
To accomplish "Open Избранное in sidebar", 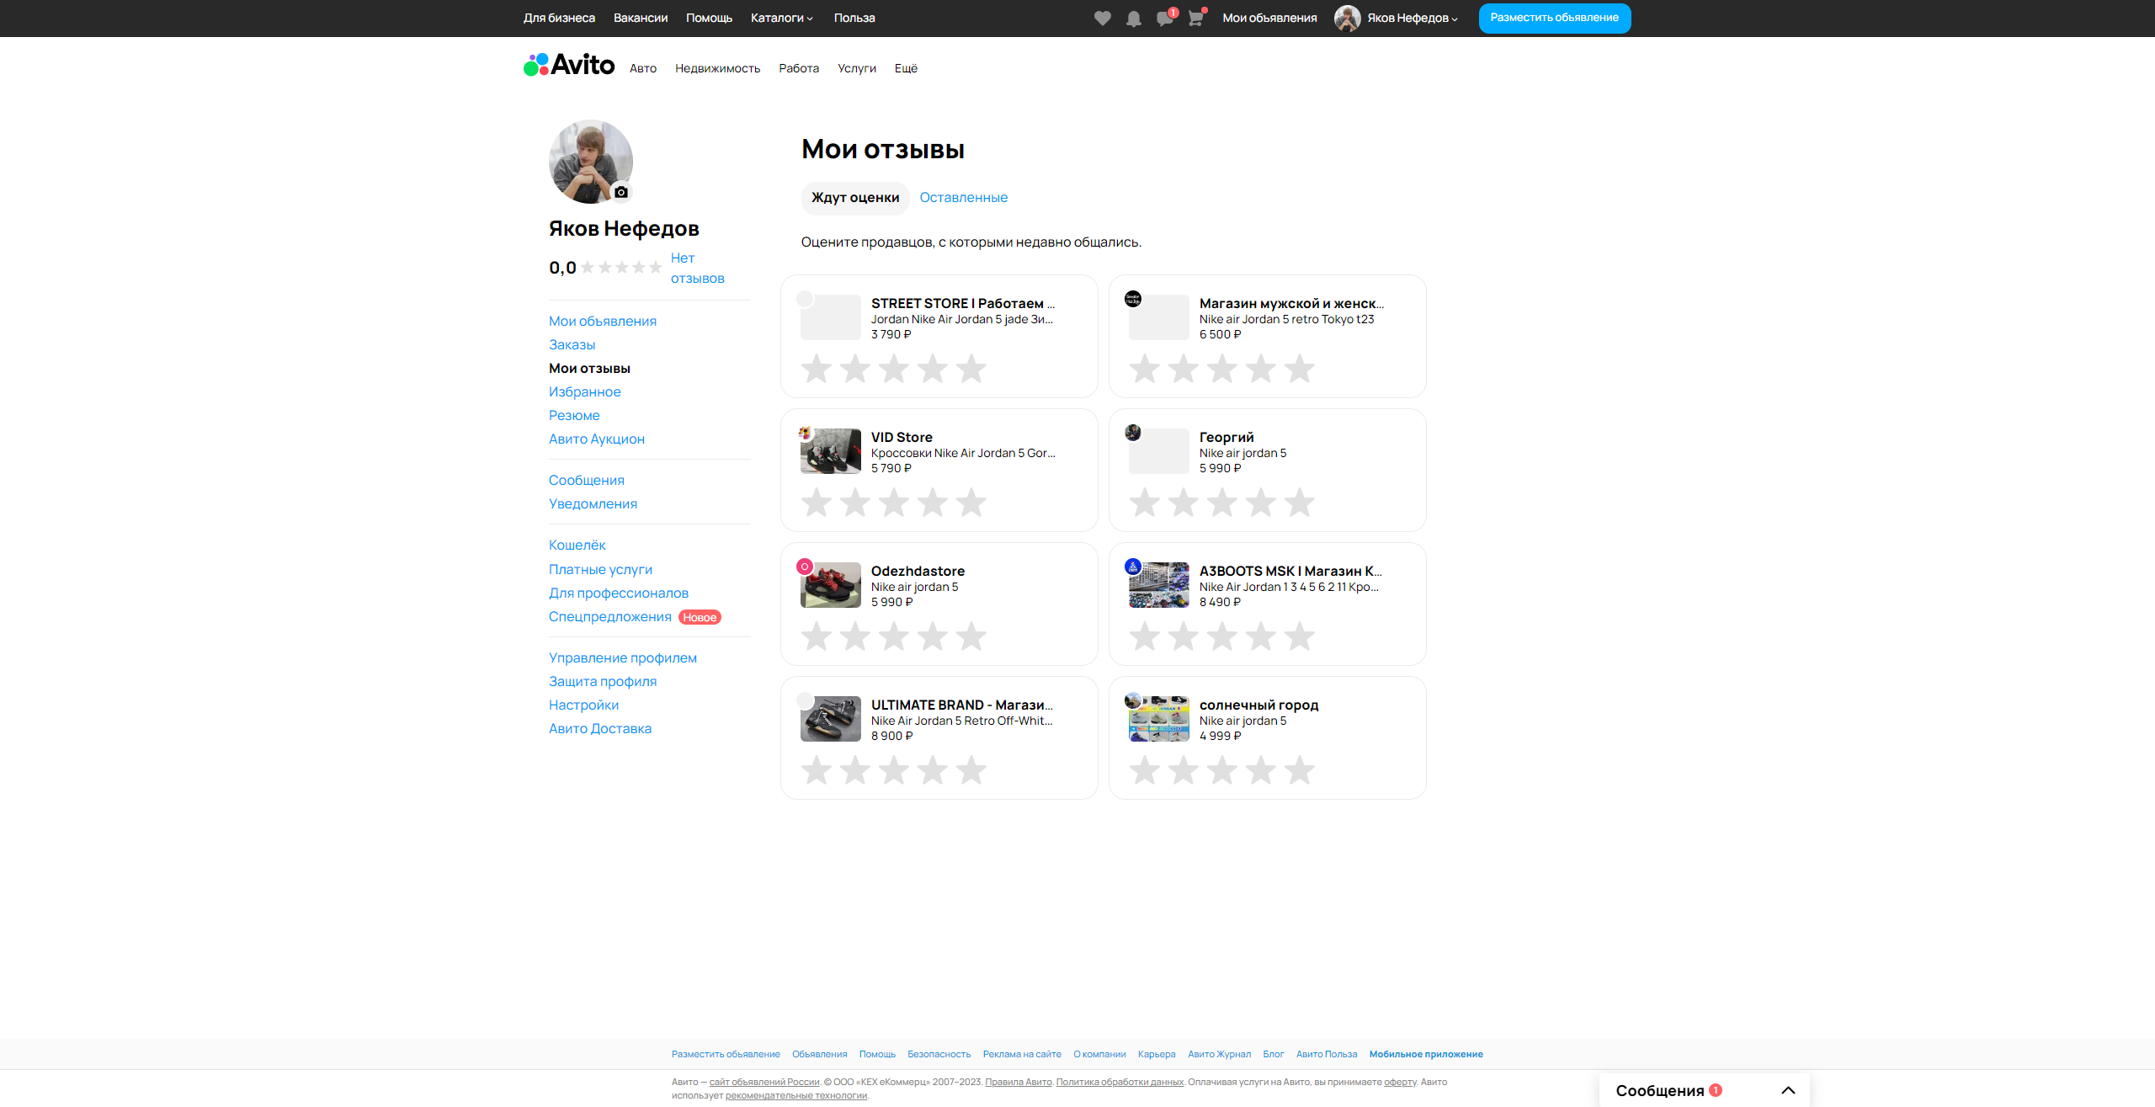I will click(584, 391).
